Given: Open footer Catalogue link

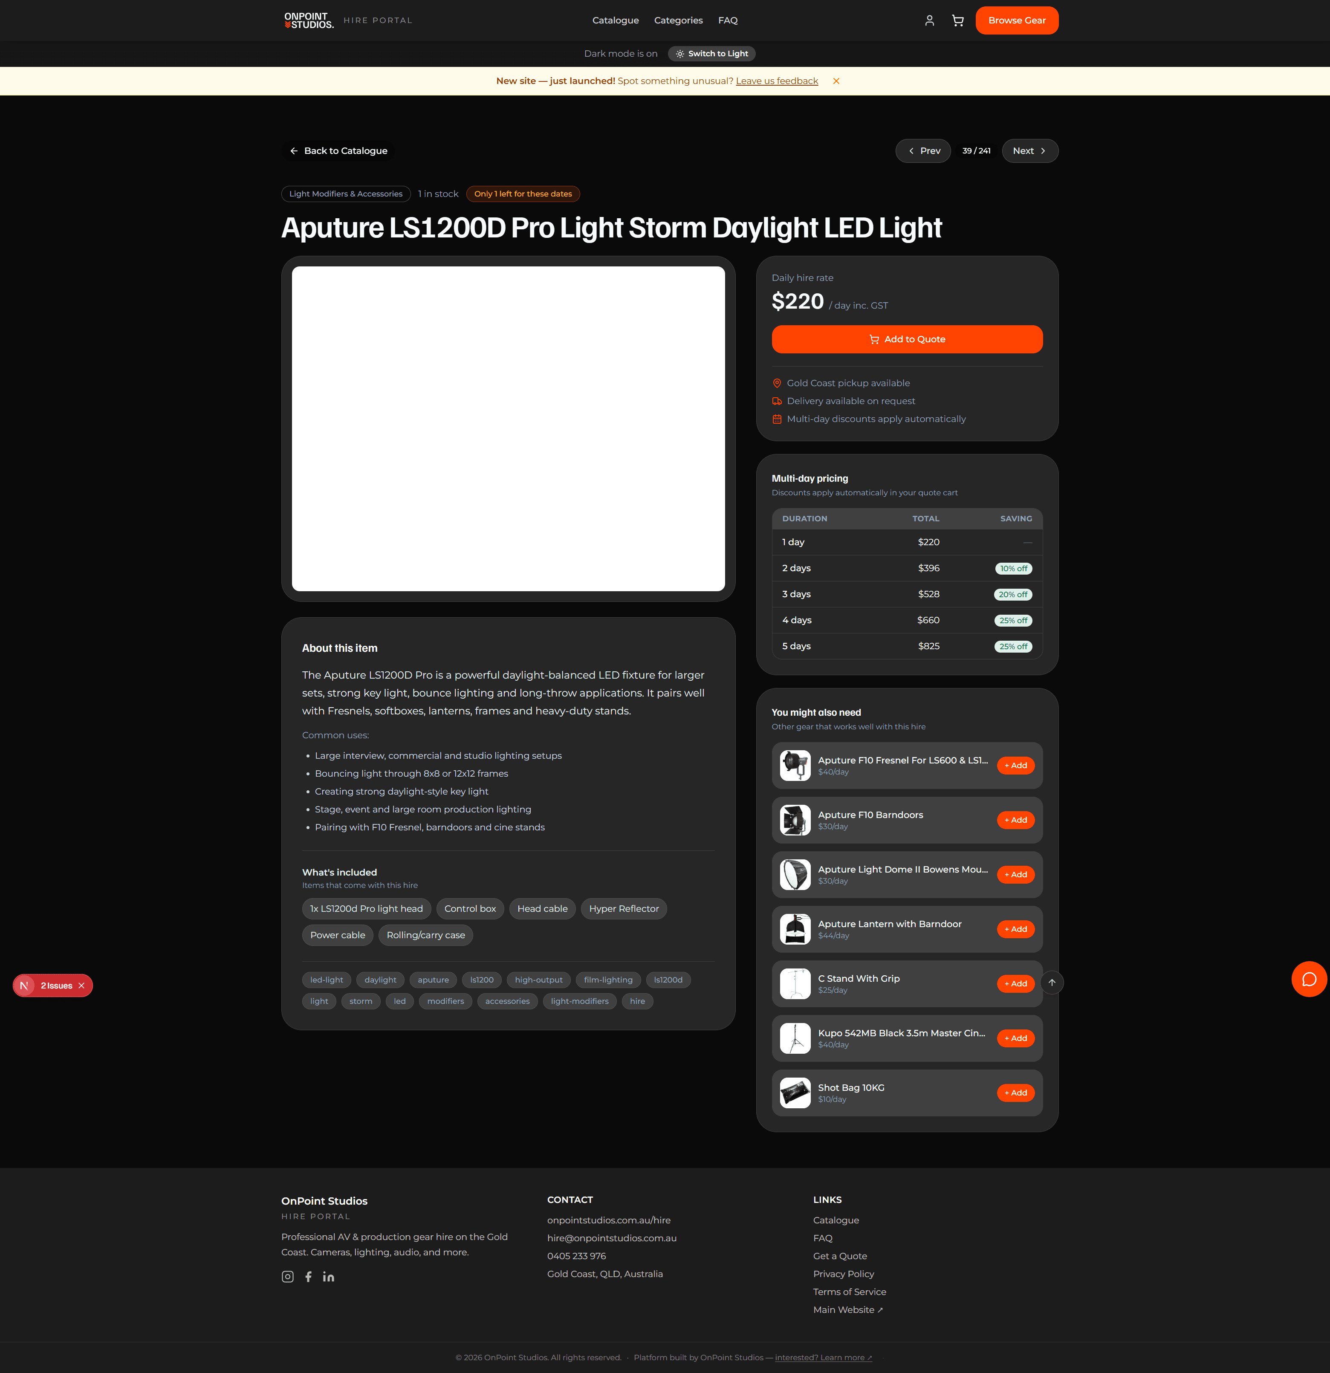Looking at the screenshot, I should (x=836, y=1221).
